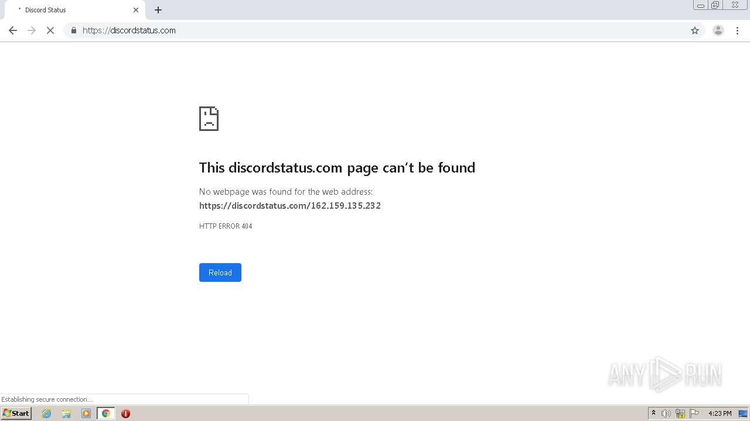750x421 pixels.
Task: Click the page can't be found heading
Action: click(337, 168)
